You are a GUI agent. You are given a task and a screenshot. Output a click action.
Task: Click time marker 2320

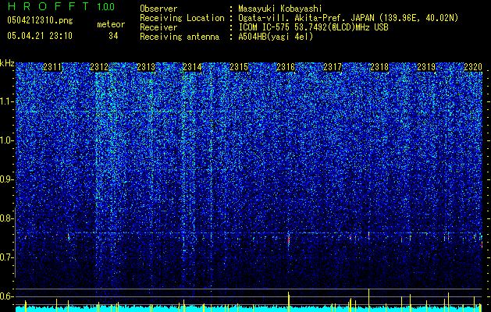pos(473,67)
